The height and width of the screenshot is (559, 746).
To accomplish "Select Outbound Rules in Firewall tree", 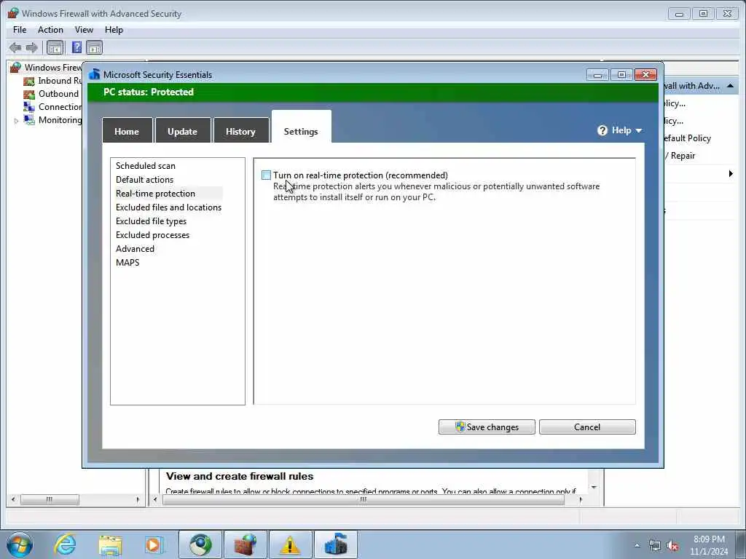I will click(58, 94).
